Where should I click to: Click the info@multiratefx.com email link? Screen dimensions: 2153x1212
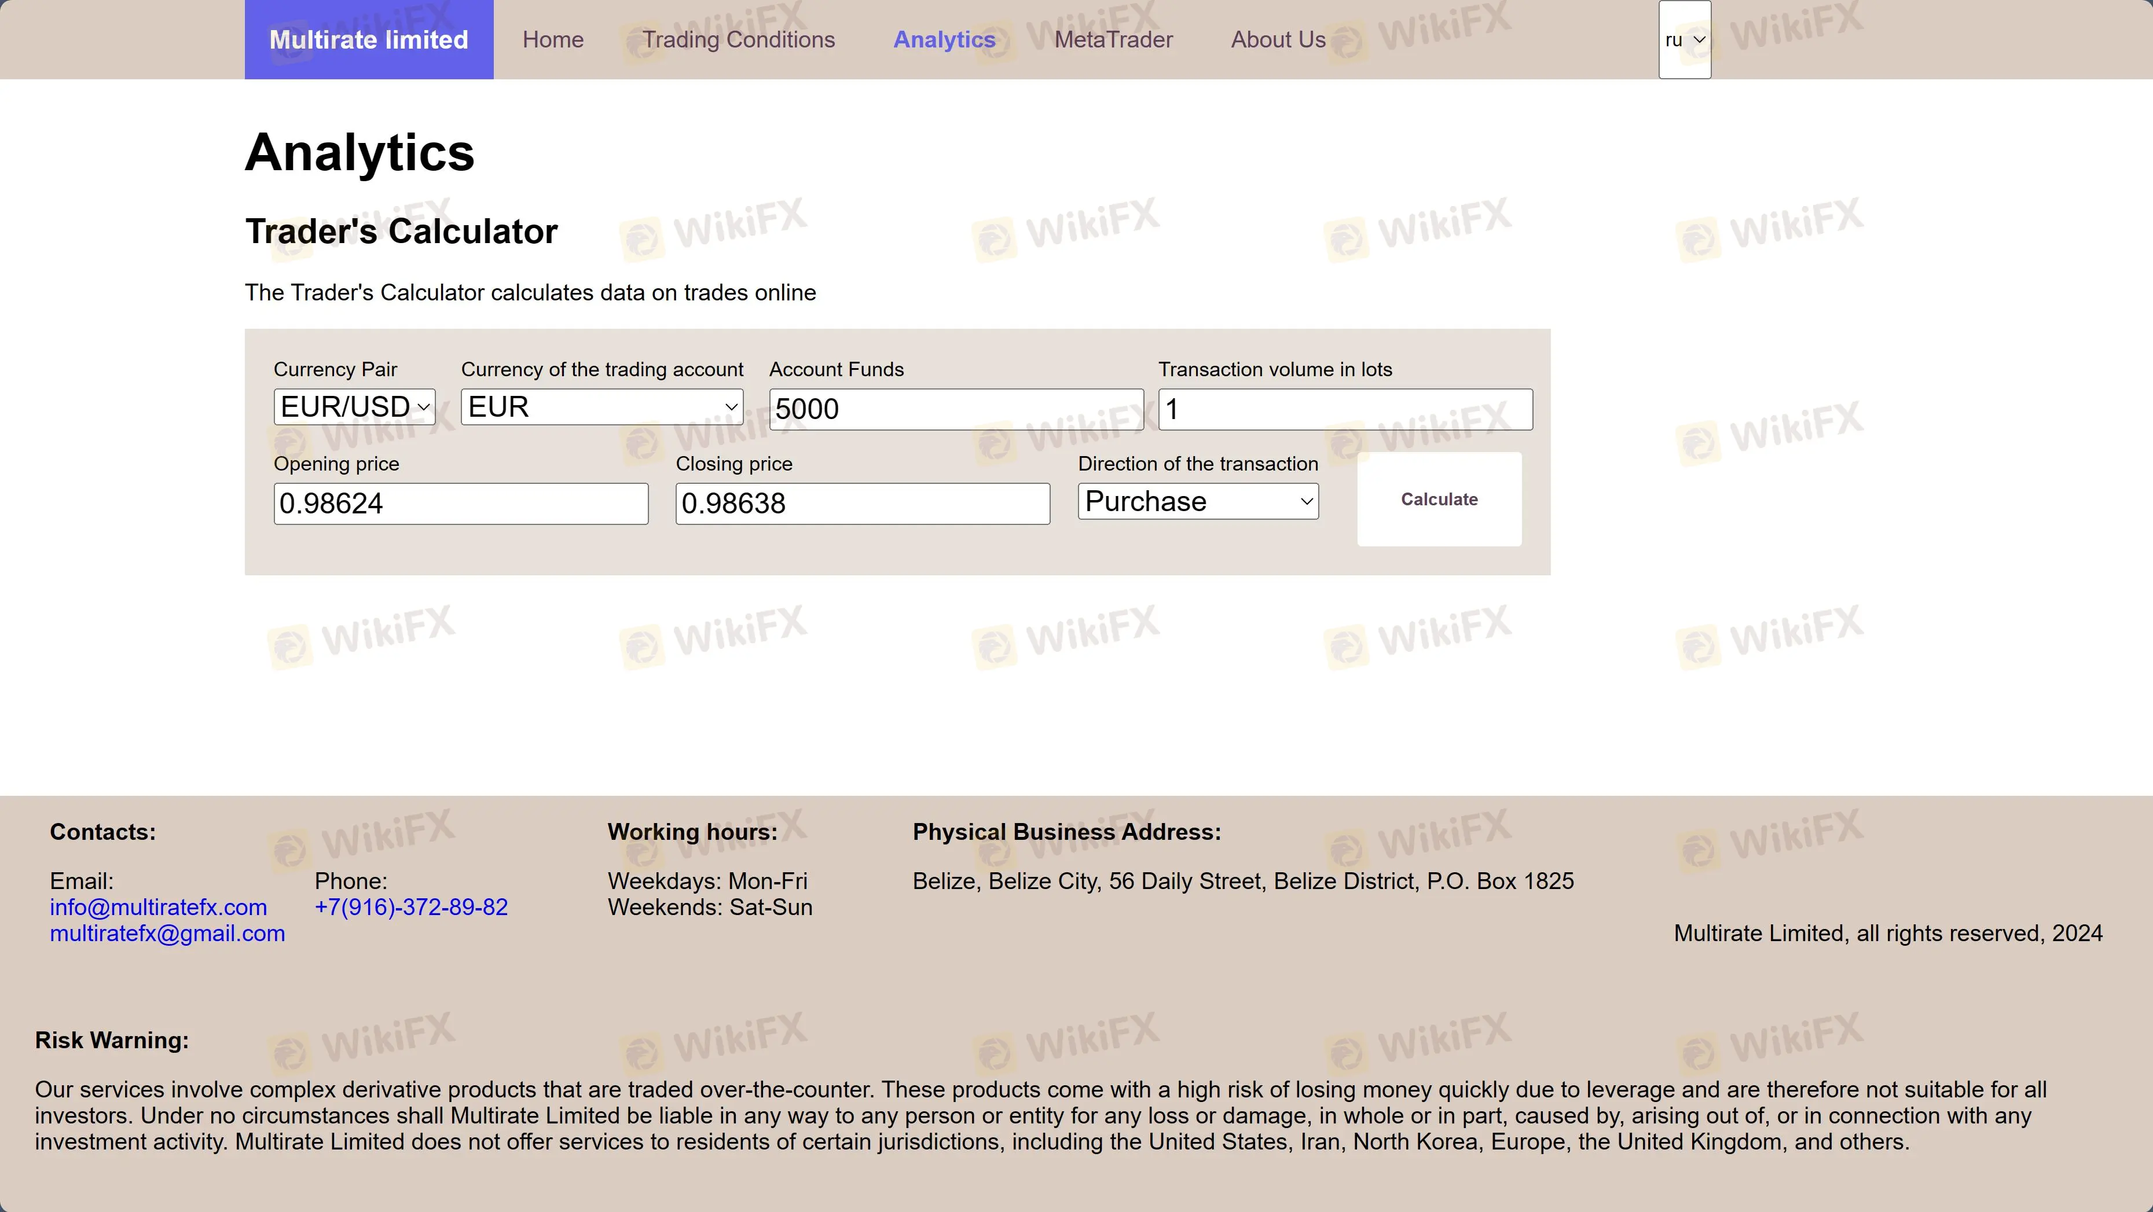[158, 907]
